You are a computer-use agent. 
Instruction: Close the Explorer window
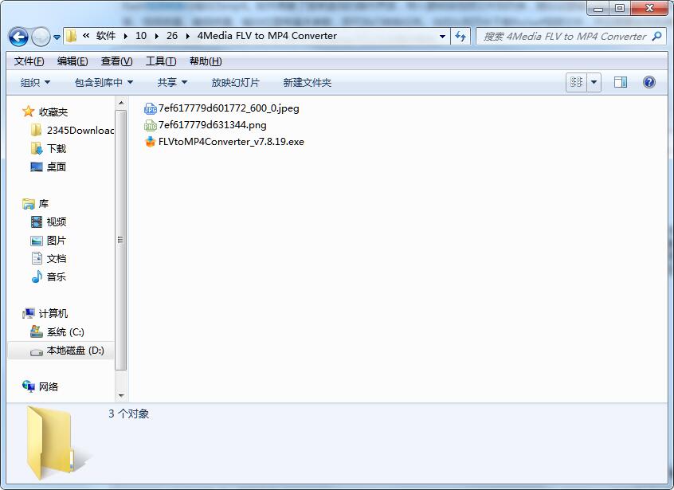[x=649, y=8]
